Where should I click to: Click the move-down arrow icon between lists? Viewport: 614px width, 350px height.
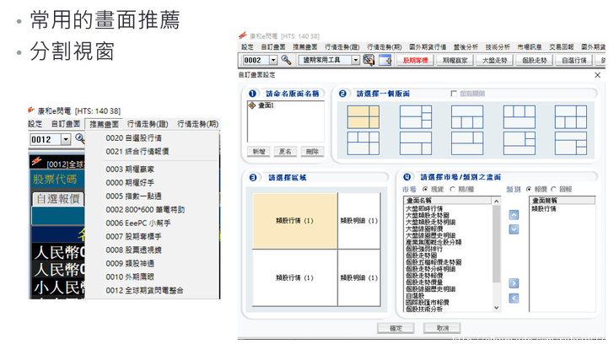514,229
